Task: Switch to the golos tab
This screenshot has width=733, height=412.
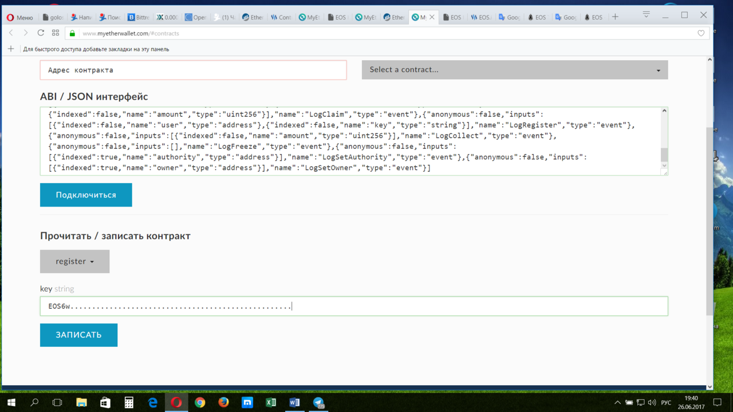Action: 53,17
